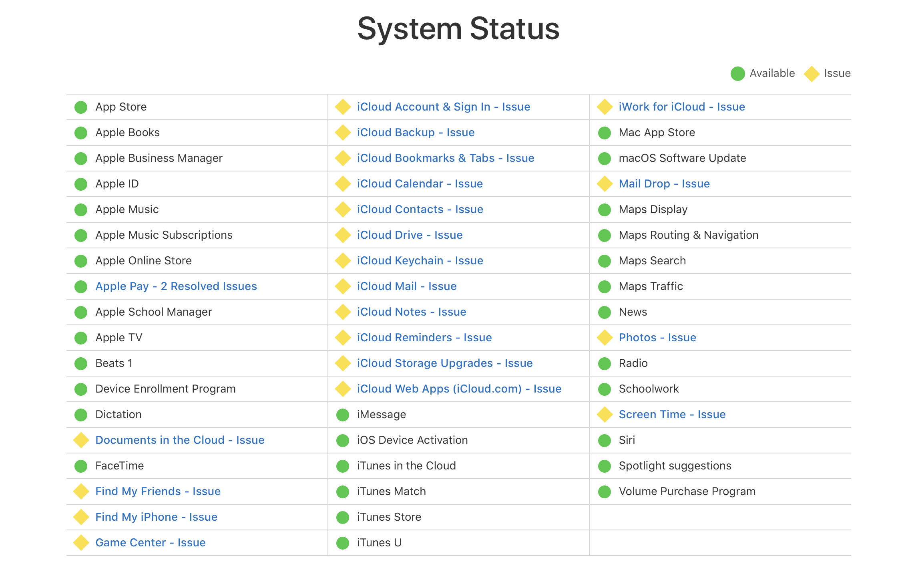Show iCloud Web Apps (iCloud.com) issue details
This screenshot has height=572, width=900.
[459, 389]
